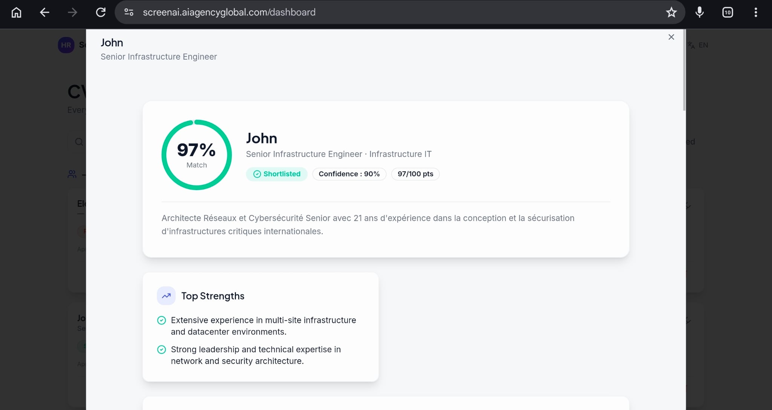This screenshot has height=410, width=772.
Task: Open the tab switcher showing 10 tabs
Action: 727,12
